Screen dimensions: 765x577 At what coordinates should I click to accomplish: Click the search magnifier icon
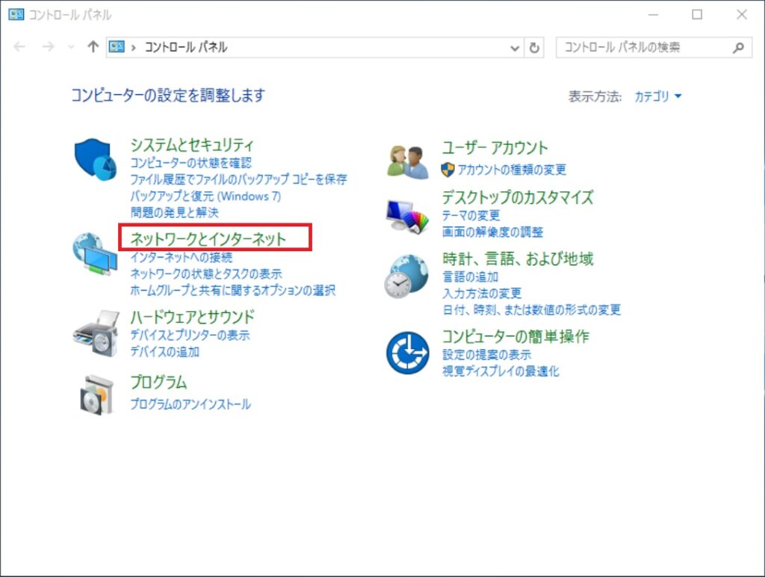coord(737,47)
